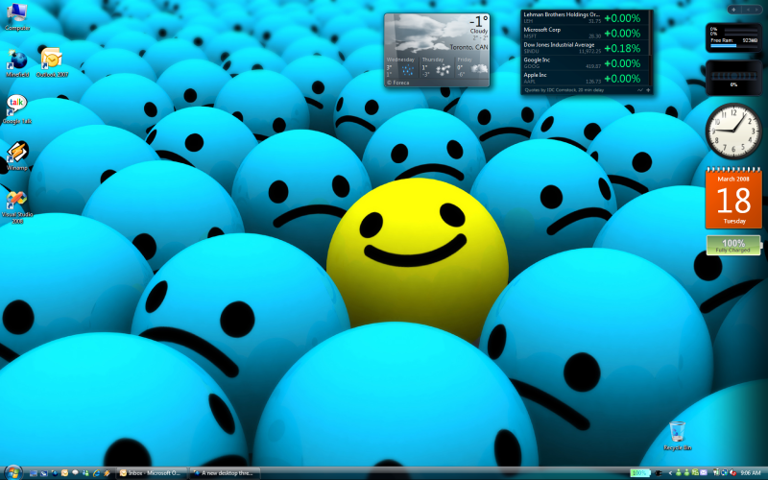Click the Windows Start orb
The width and height of the screenshot is (768, 480).
[13, 472]
